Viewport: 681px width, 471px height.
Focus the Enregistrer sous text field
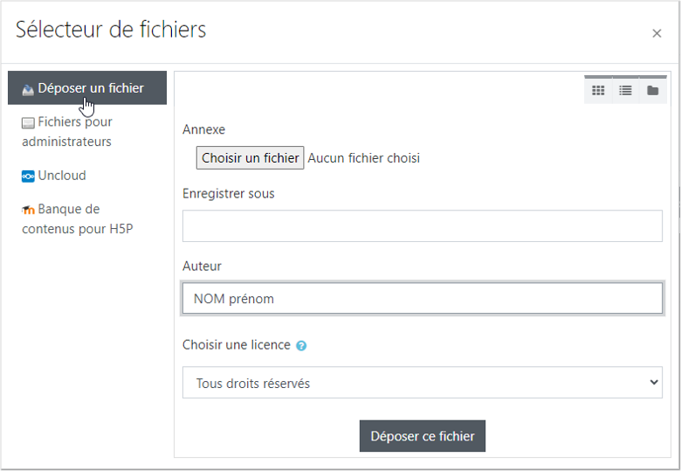423,226
